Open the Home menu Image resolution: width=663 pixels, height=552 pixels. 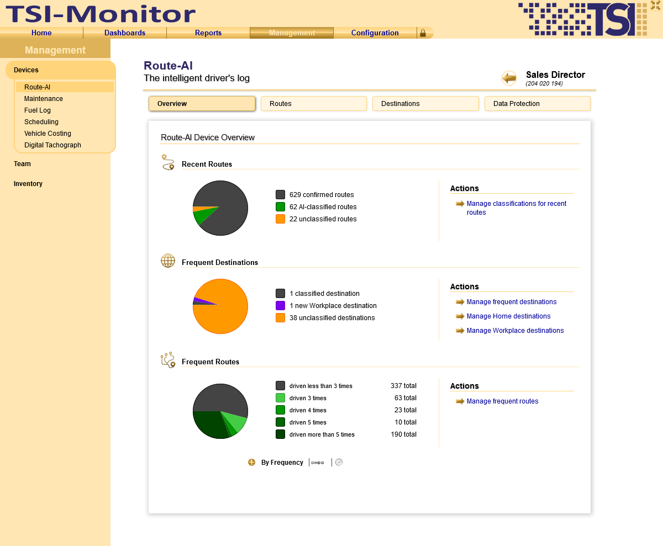(41, 33)
